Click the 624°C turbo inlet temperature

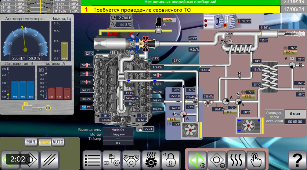coord(89,53)
